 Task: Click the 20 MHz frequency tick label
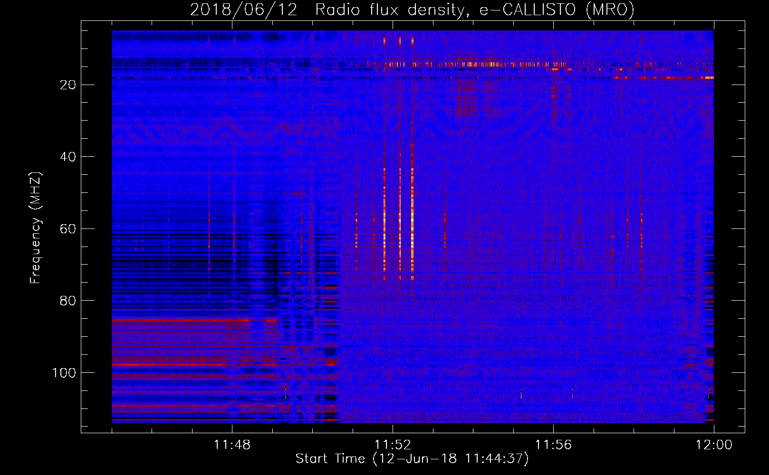(68, 85)
